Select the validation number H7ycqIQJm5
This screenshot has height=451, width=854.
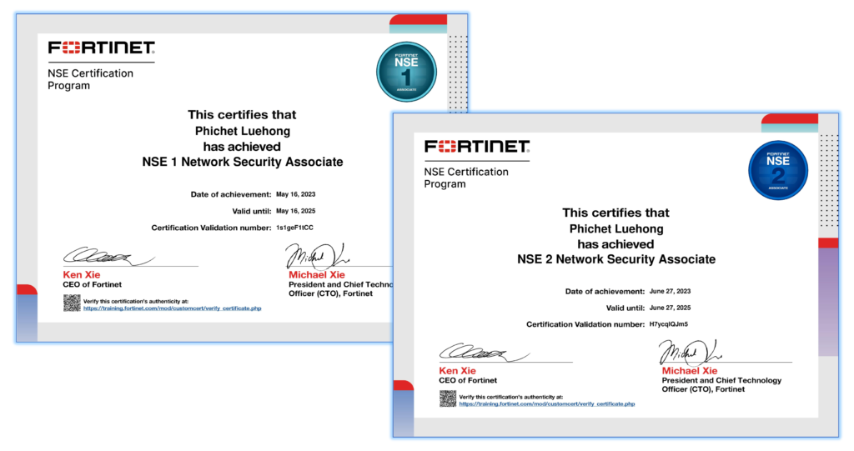coord(669,324)
